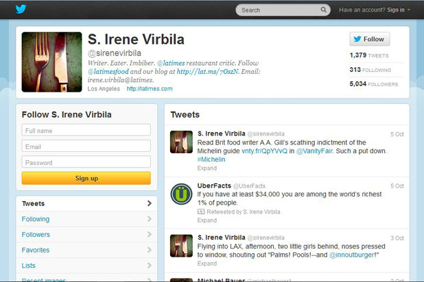Open the @latimesfood mention in bio

108,71
